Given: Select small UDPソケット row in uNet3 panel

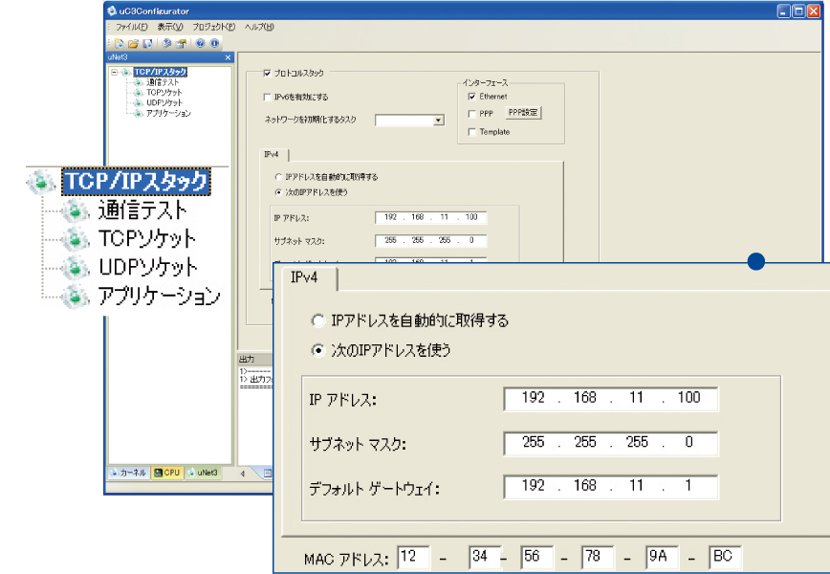Looking at the screenshot, I should click(x=164, y=102).
